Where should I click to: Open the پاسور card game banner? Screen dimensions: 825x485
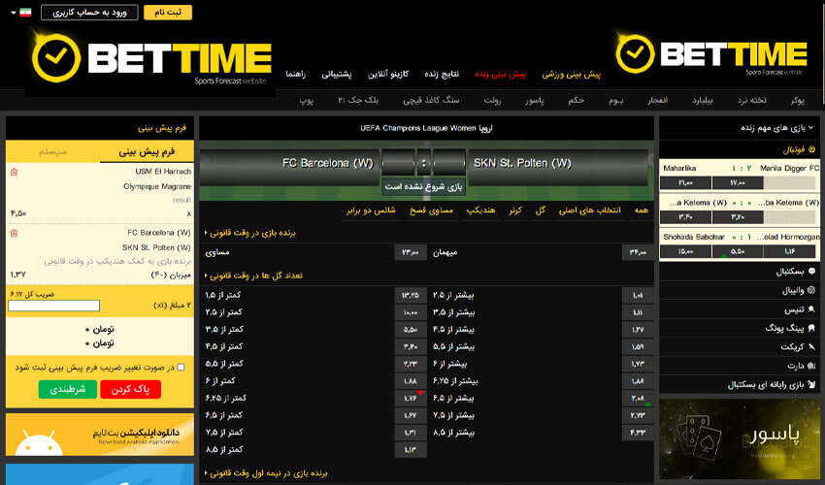click(740, 438)
